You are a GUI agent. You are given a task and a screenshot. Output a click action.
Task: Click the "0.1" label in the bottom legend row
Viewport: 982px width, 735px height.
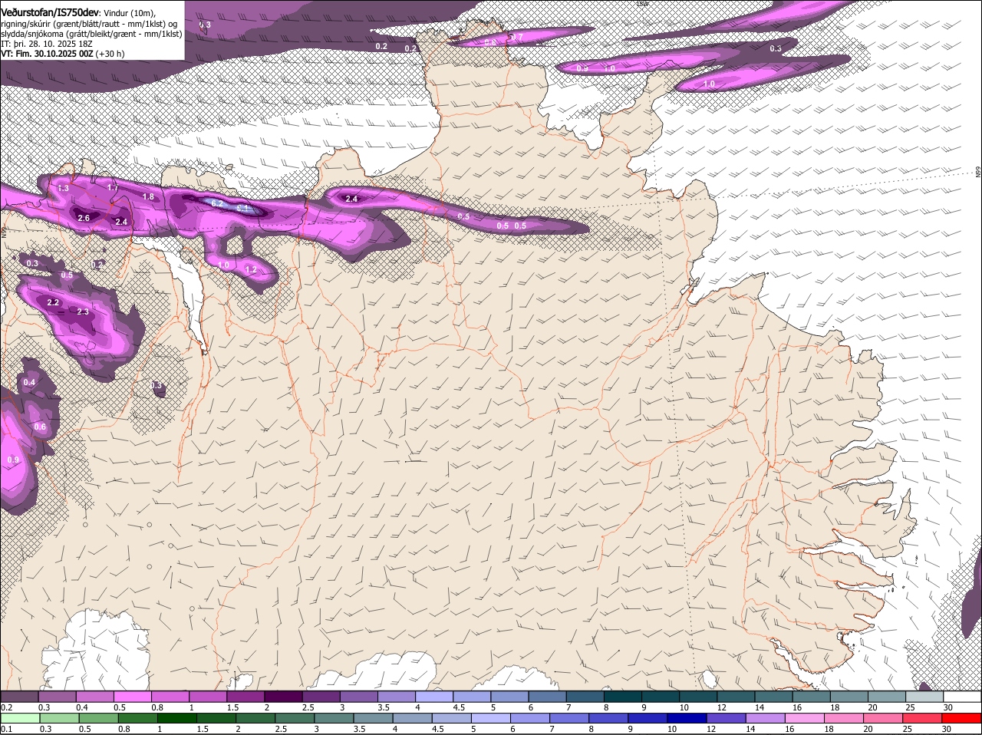point(6,729)
